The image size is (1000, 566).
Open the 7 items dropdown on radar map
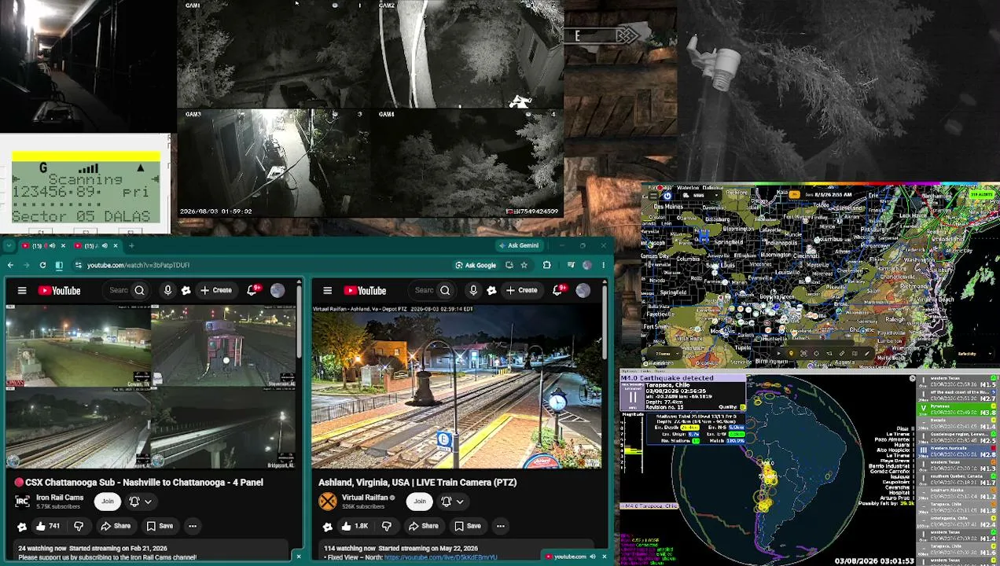[664, 354]
